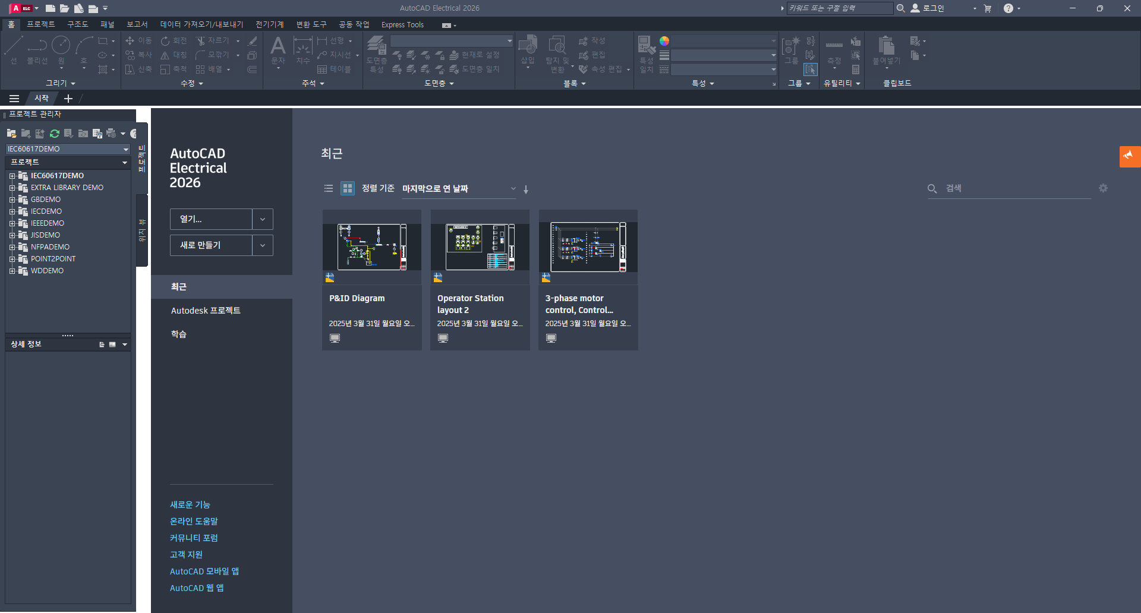Viewport: 1141px width, 613px height.
Task: Open the dropdown arrow next to 새로 만들기
Action: [x=263, y=245]
